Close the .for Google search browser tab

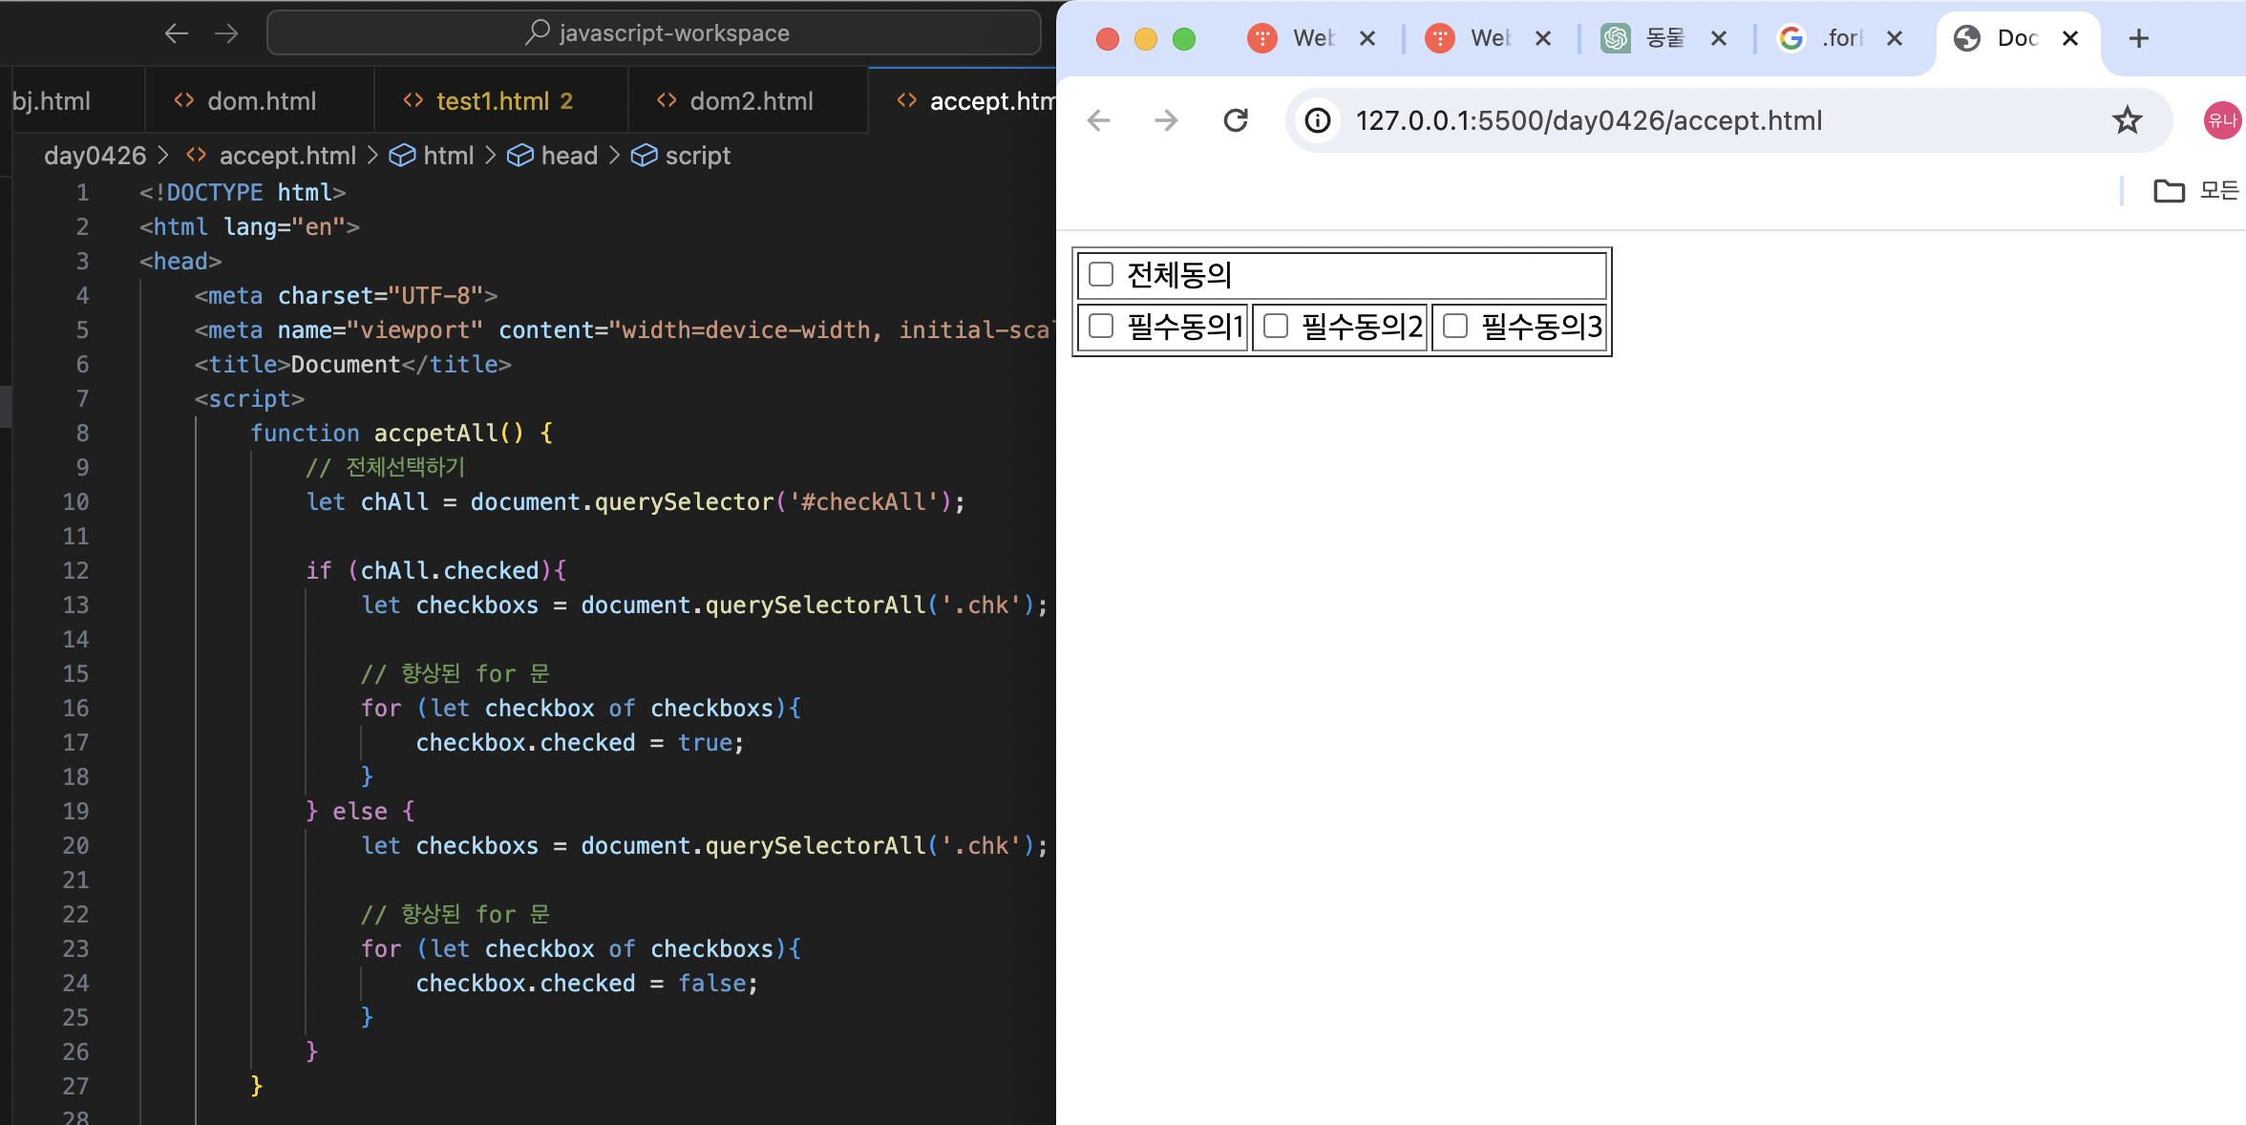(x=1895, y=38)
